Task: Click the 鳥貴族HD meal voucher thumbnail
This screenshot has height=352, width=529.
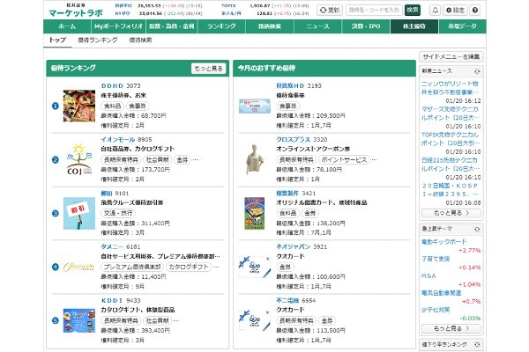Action: pyautogui.click(x=255, y=106)
